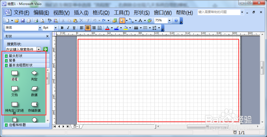Viewport: 267px width, 137px height.
Task: Click the Copy icon
Action: pyautogui.click(x=69, y=21)
